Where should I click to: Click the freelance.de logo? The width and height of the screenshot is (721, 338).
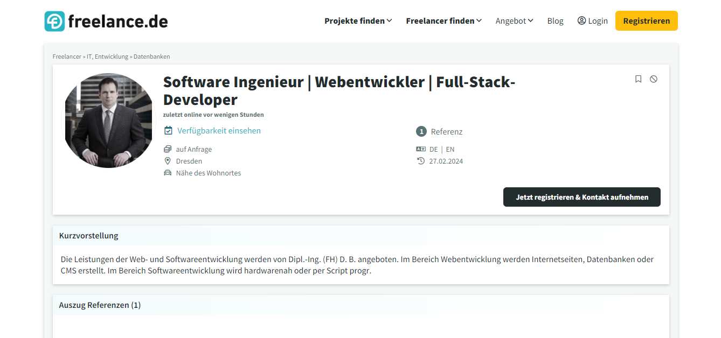106,21
